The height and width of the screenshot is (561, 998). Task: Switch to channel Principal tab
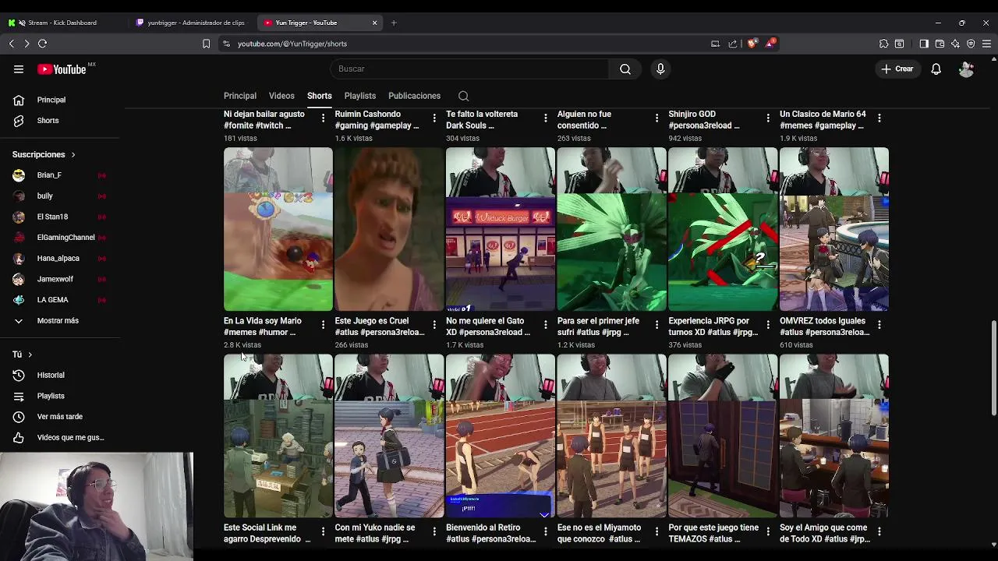(240, 96)
